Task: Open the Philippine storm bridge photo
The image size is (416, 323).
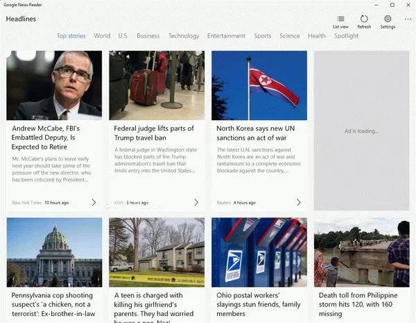Action: tap(362, 252)
